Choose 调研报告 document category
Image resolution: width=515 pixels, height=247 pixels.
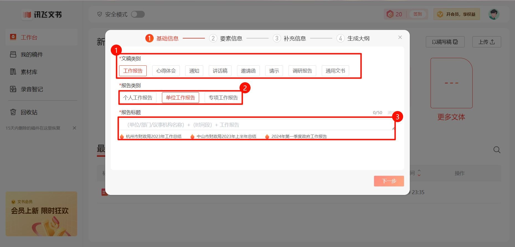point(302,71)
